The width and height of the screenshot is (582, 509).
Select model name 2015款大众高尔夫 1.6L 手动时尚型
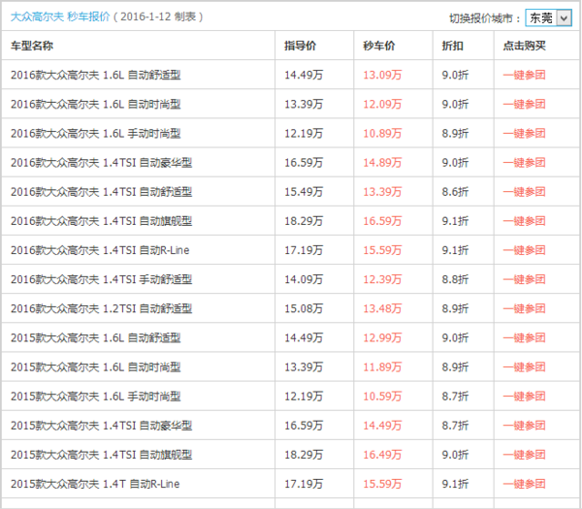point(96,397)
